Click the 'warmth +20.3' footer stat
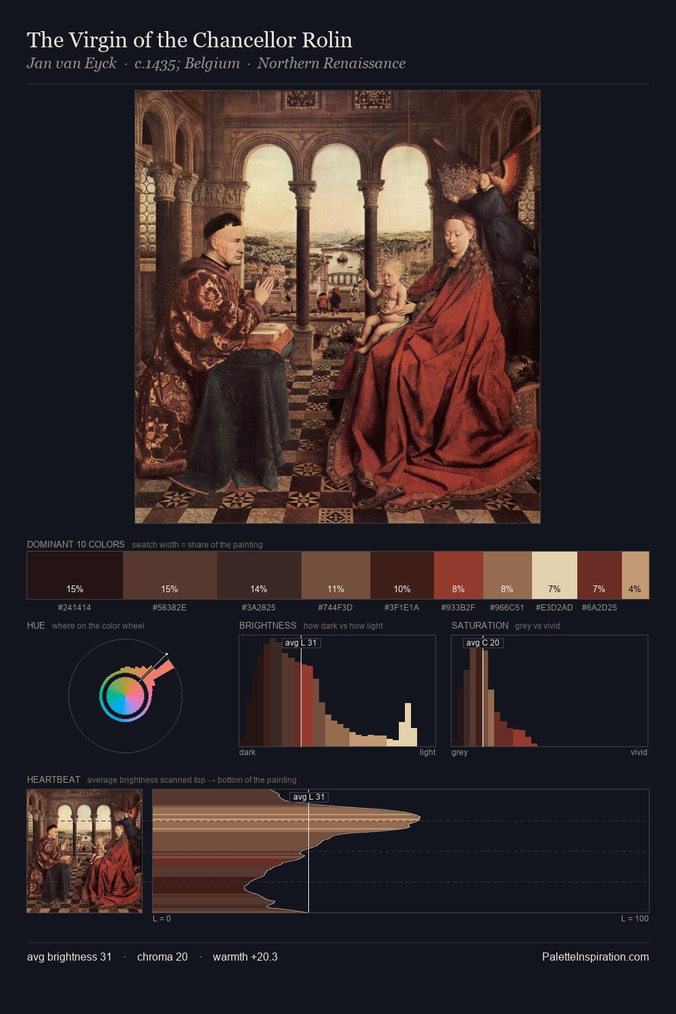Screen dimensions: 676x1014 click(x=245, y=957)
